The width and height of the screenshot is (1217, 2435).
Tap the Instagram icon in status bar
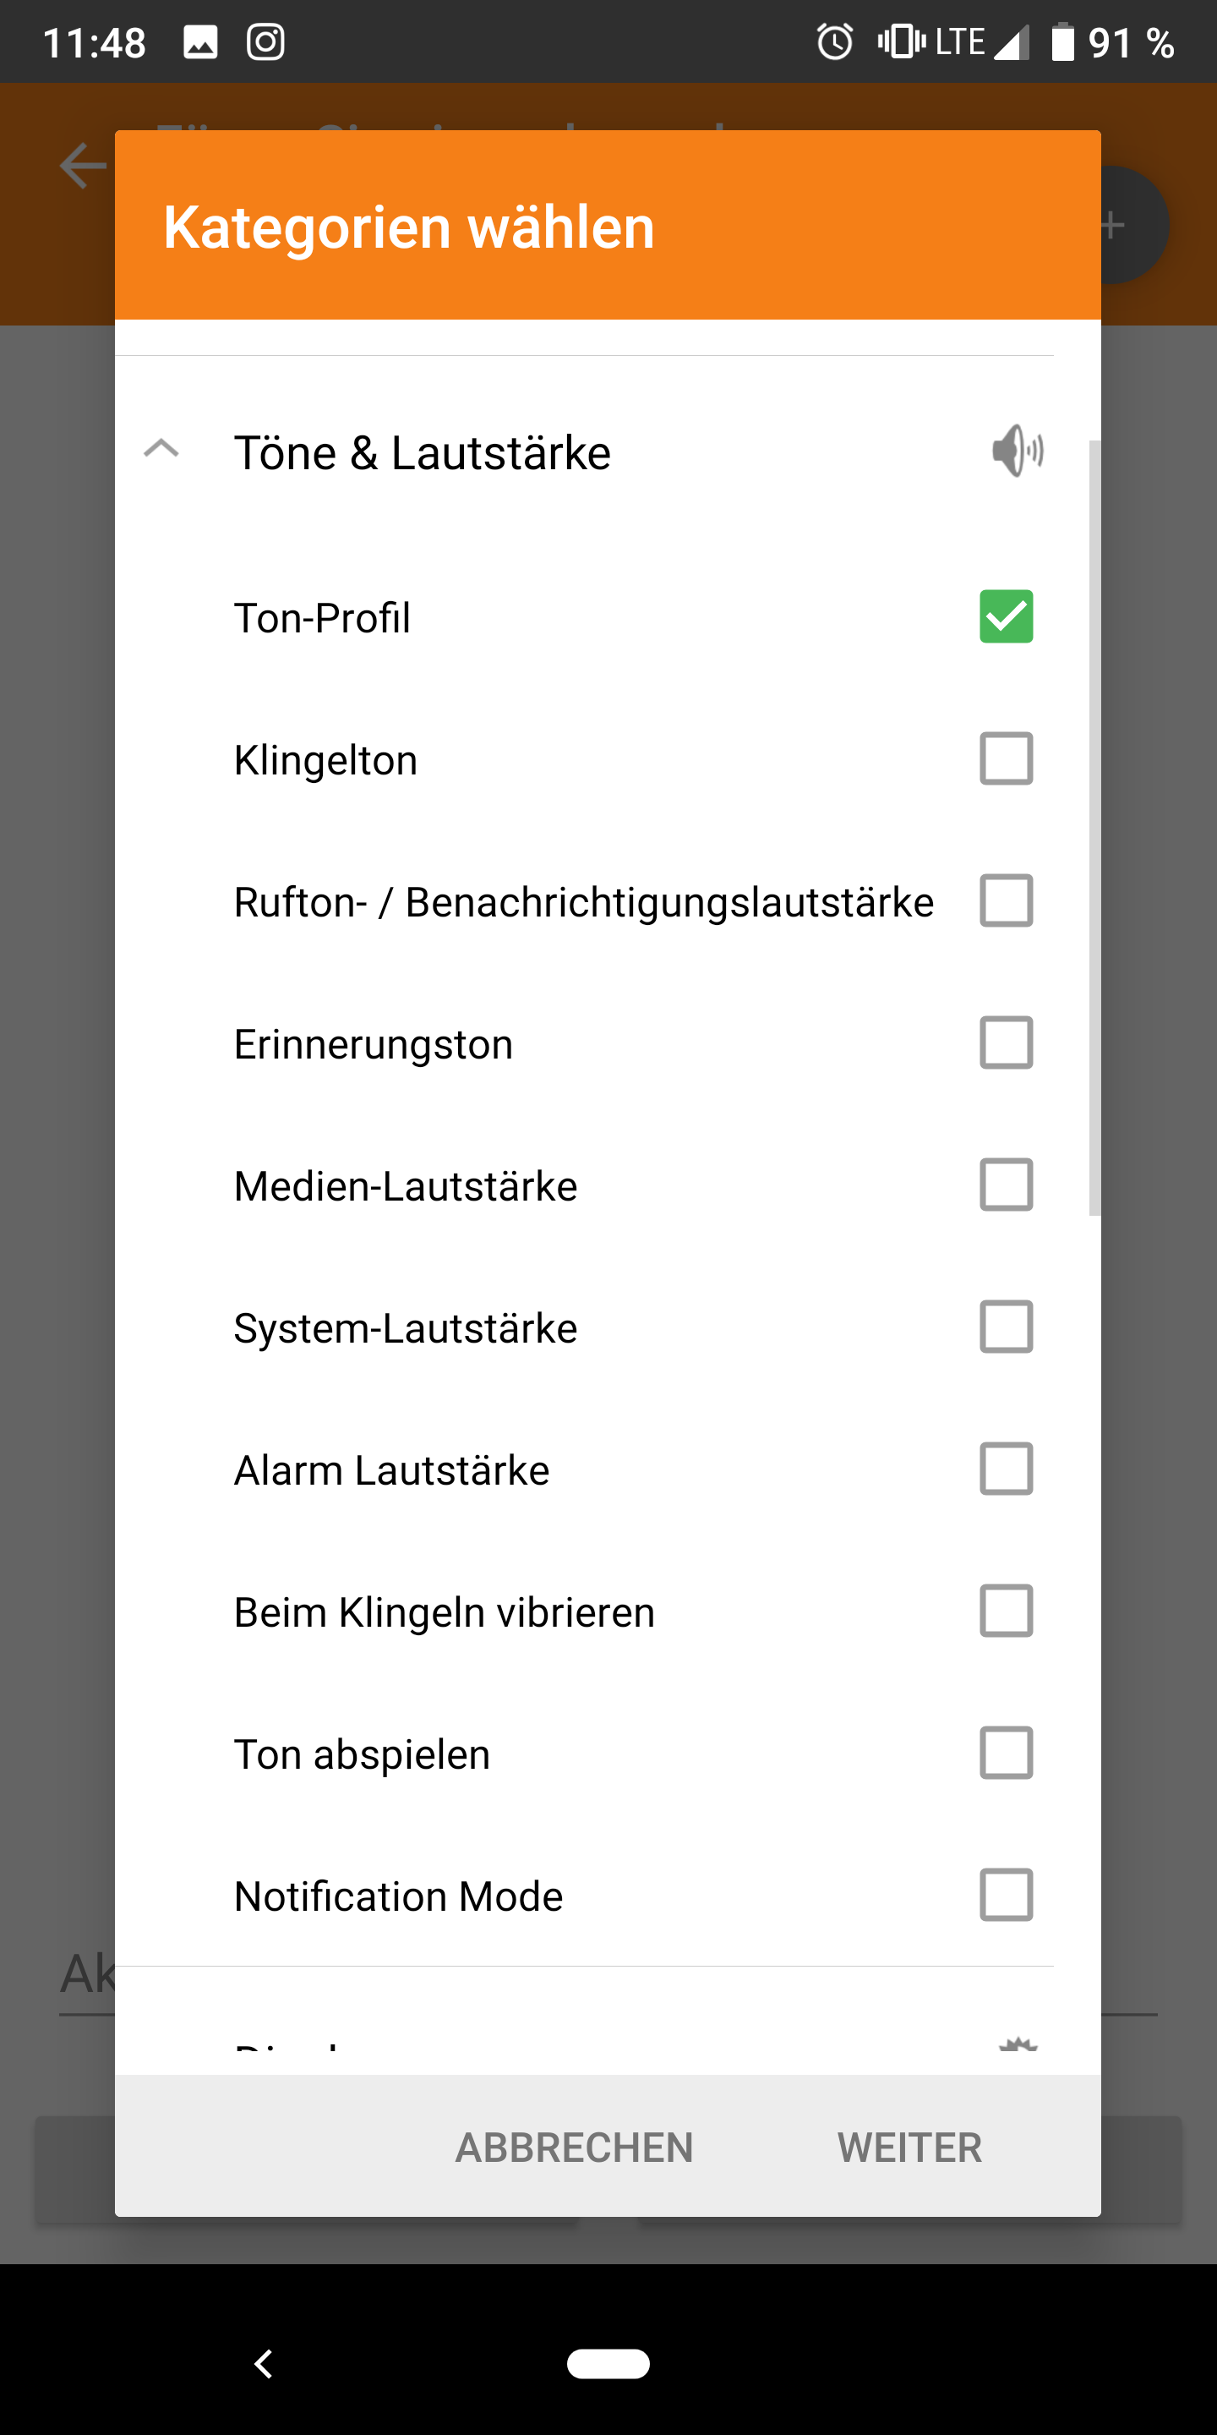[x=265, y=42]
